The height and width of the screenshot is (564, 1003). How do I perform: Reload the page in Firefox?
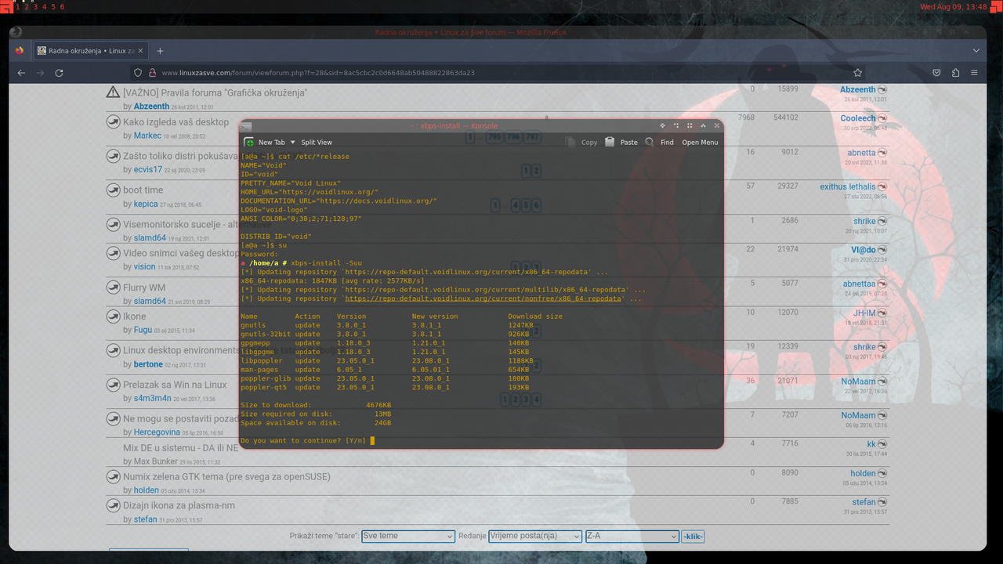(59, 73)
